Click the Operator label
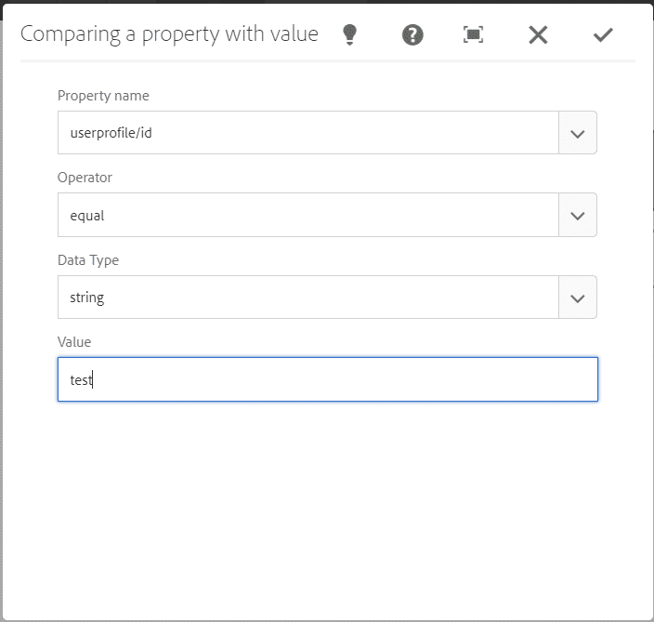Screen dimensions: 654x622 tap(85, 178)
